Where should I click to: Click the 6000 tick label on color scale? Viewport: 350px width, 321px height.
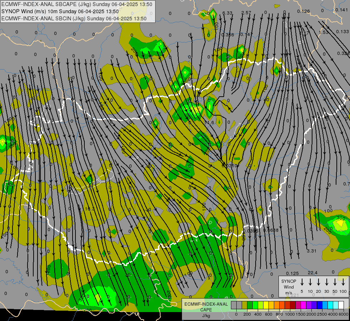(344, 314)
